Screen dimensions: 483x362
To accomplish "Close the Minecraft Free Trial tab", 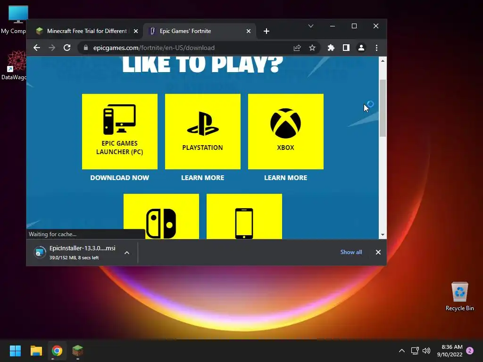I will point(135,31).
